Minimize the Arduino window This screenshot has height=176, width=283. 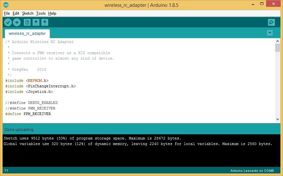tap(253, 4)
